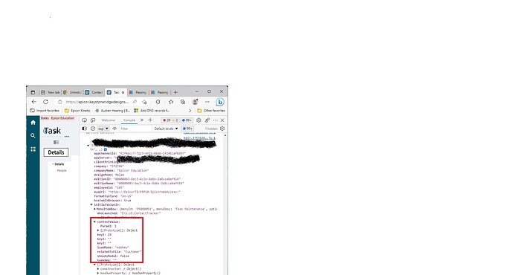Screen dimensions: 513x275
Task: Open the Add DNS records bookmark
Action: pyautogui.click(x=152, y=111)
